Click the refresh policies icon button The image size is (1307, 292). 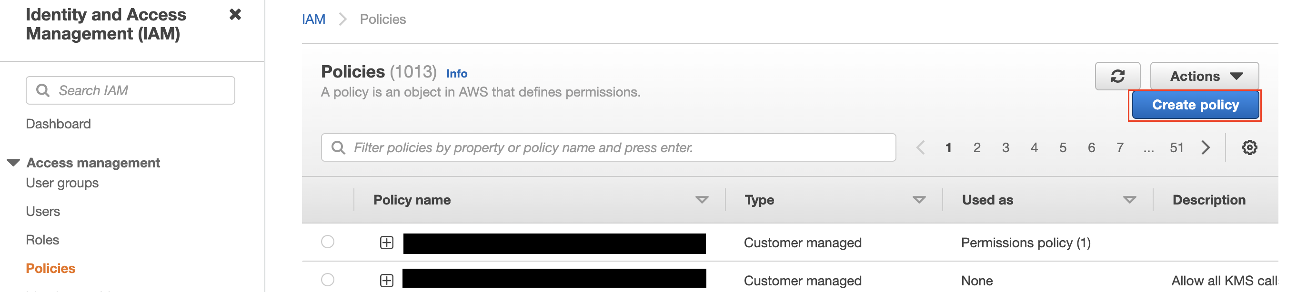coord(1117,76)
